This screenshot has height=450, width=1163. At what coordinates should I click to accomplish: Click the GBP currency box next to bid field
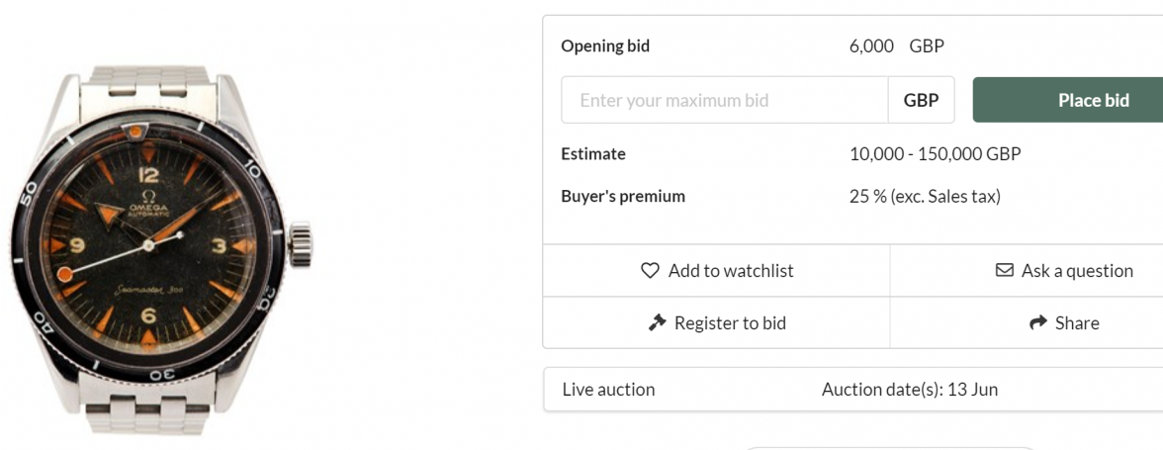pyautogui.click(x=921, y=100)
